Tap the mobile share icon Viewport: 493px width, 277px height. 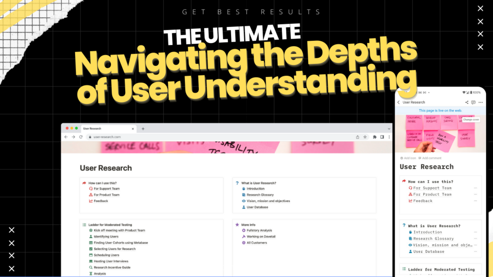pos(467,102)
